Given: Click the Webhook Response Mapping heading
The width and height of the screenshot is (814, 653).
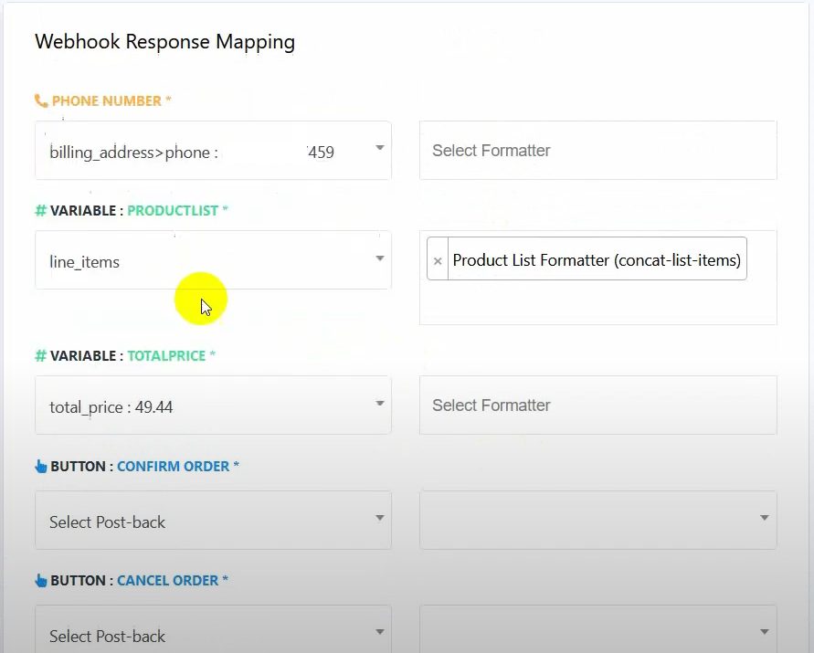Looking at the screenshot, I should pyautogui.click(x=164, y=42).
